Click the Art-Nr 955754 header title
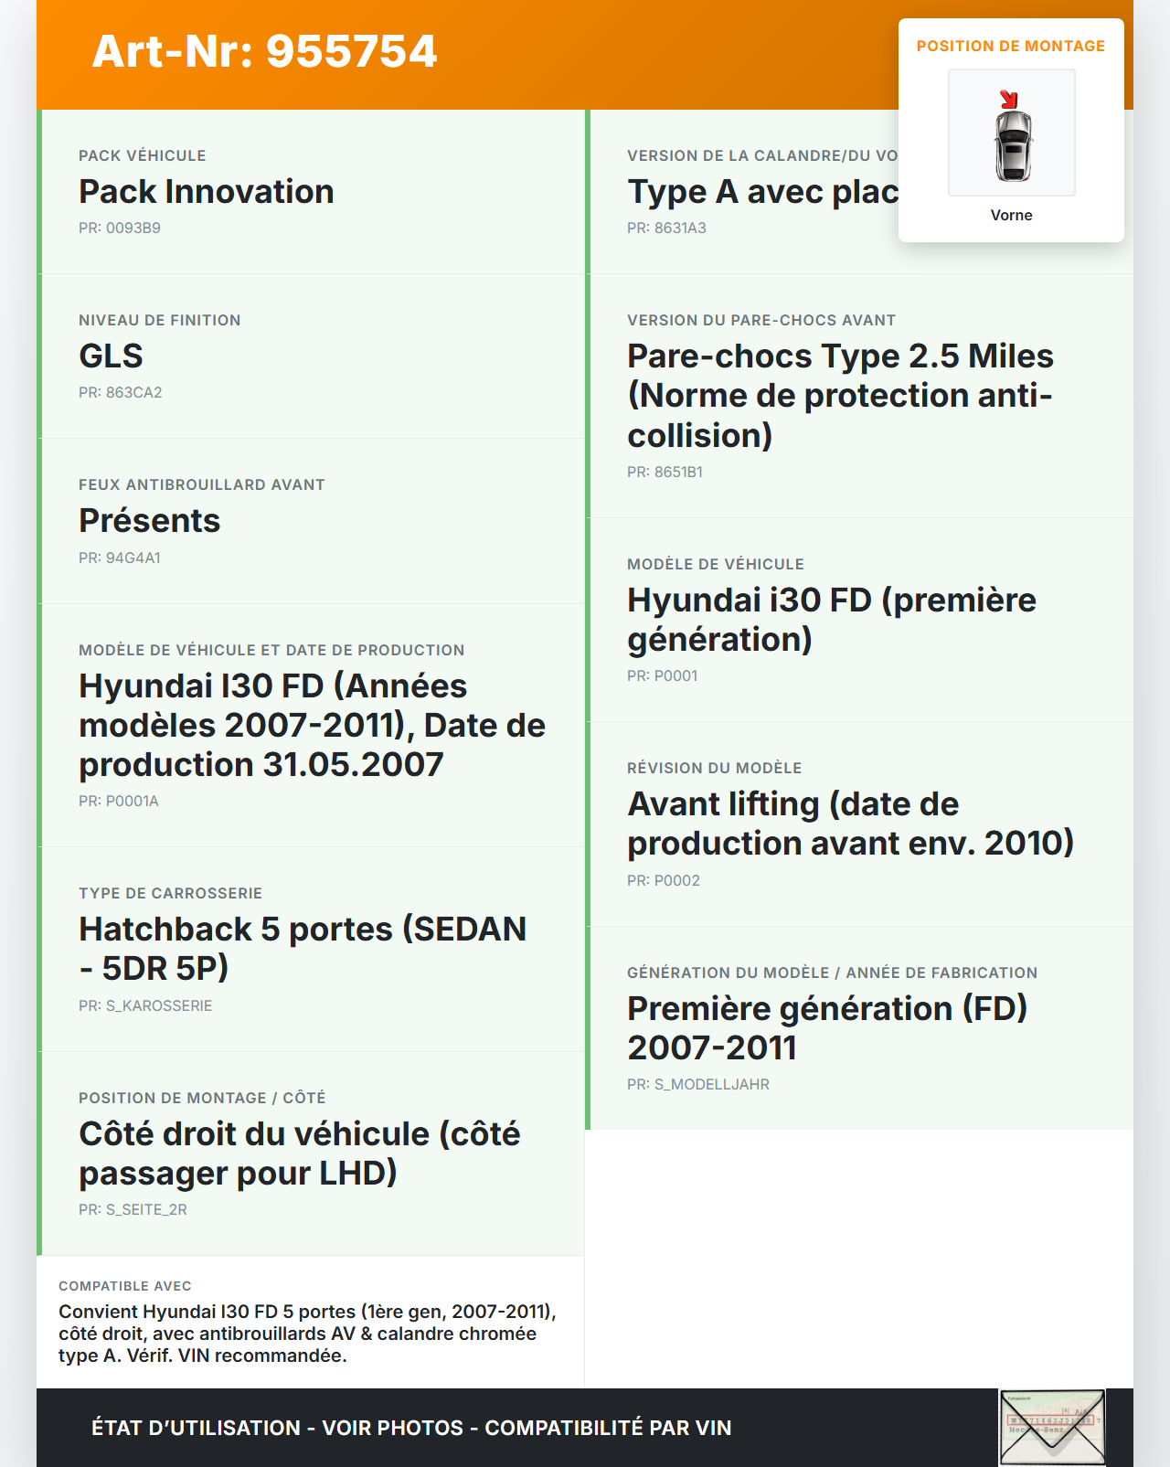The height and width of the screenshot is (1467, 1170). (265, 51)
